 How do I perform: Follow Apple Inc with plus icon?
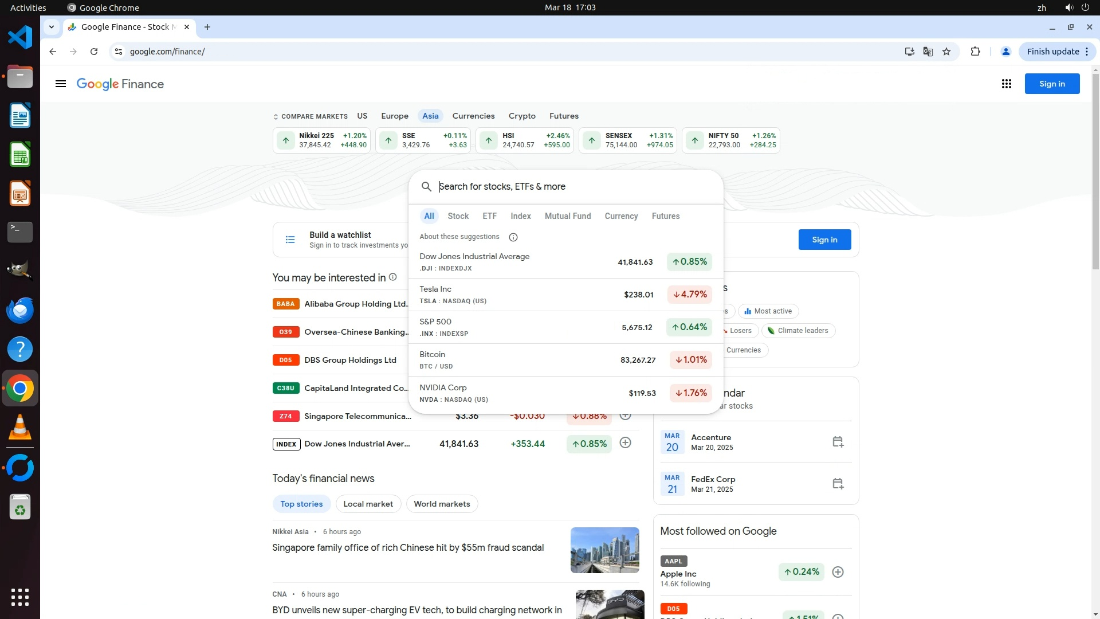click(838, 572)
